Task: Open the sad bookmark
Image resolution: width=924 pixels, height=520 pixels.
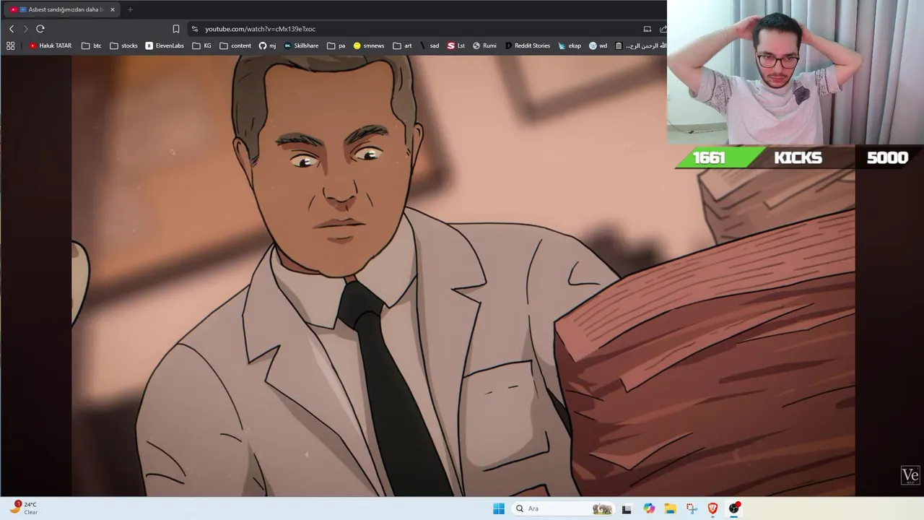Action: point(430,45)
